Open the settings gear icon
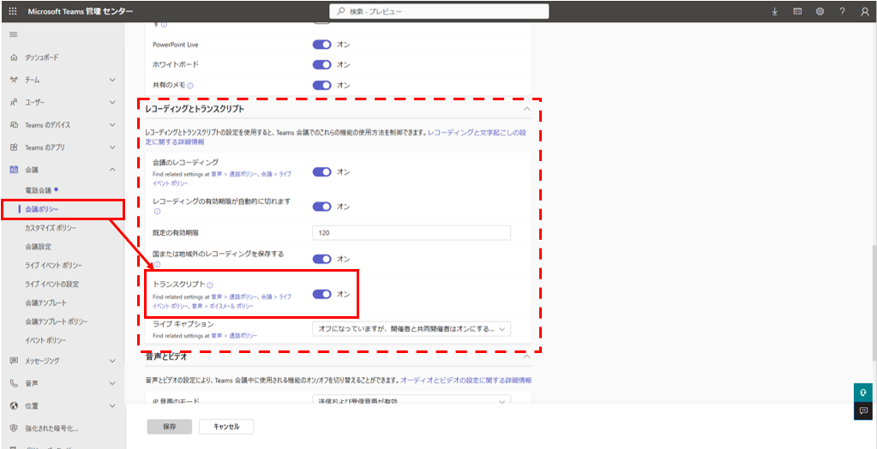Image resolution: width=877 pixels, height=449 pixels. (x=820, y=11)
